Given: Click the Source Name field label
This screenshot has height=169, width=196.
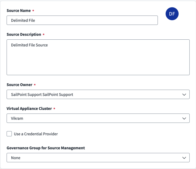Looking at the screenshot, I should [x=19, y=11].
